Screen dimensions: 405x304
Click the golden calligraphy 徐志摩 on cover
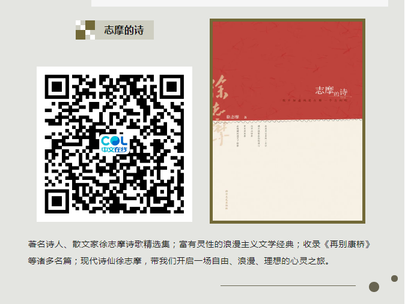pos(221,110)
